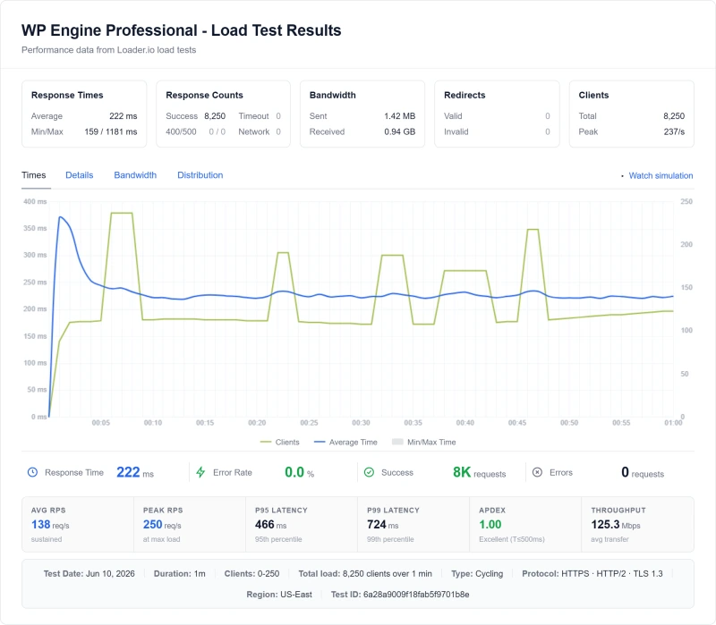Click the Region: US-East entry

click(279, 595)
